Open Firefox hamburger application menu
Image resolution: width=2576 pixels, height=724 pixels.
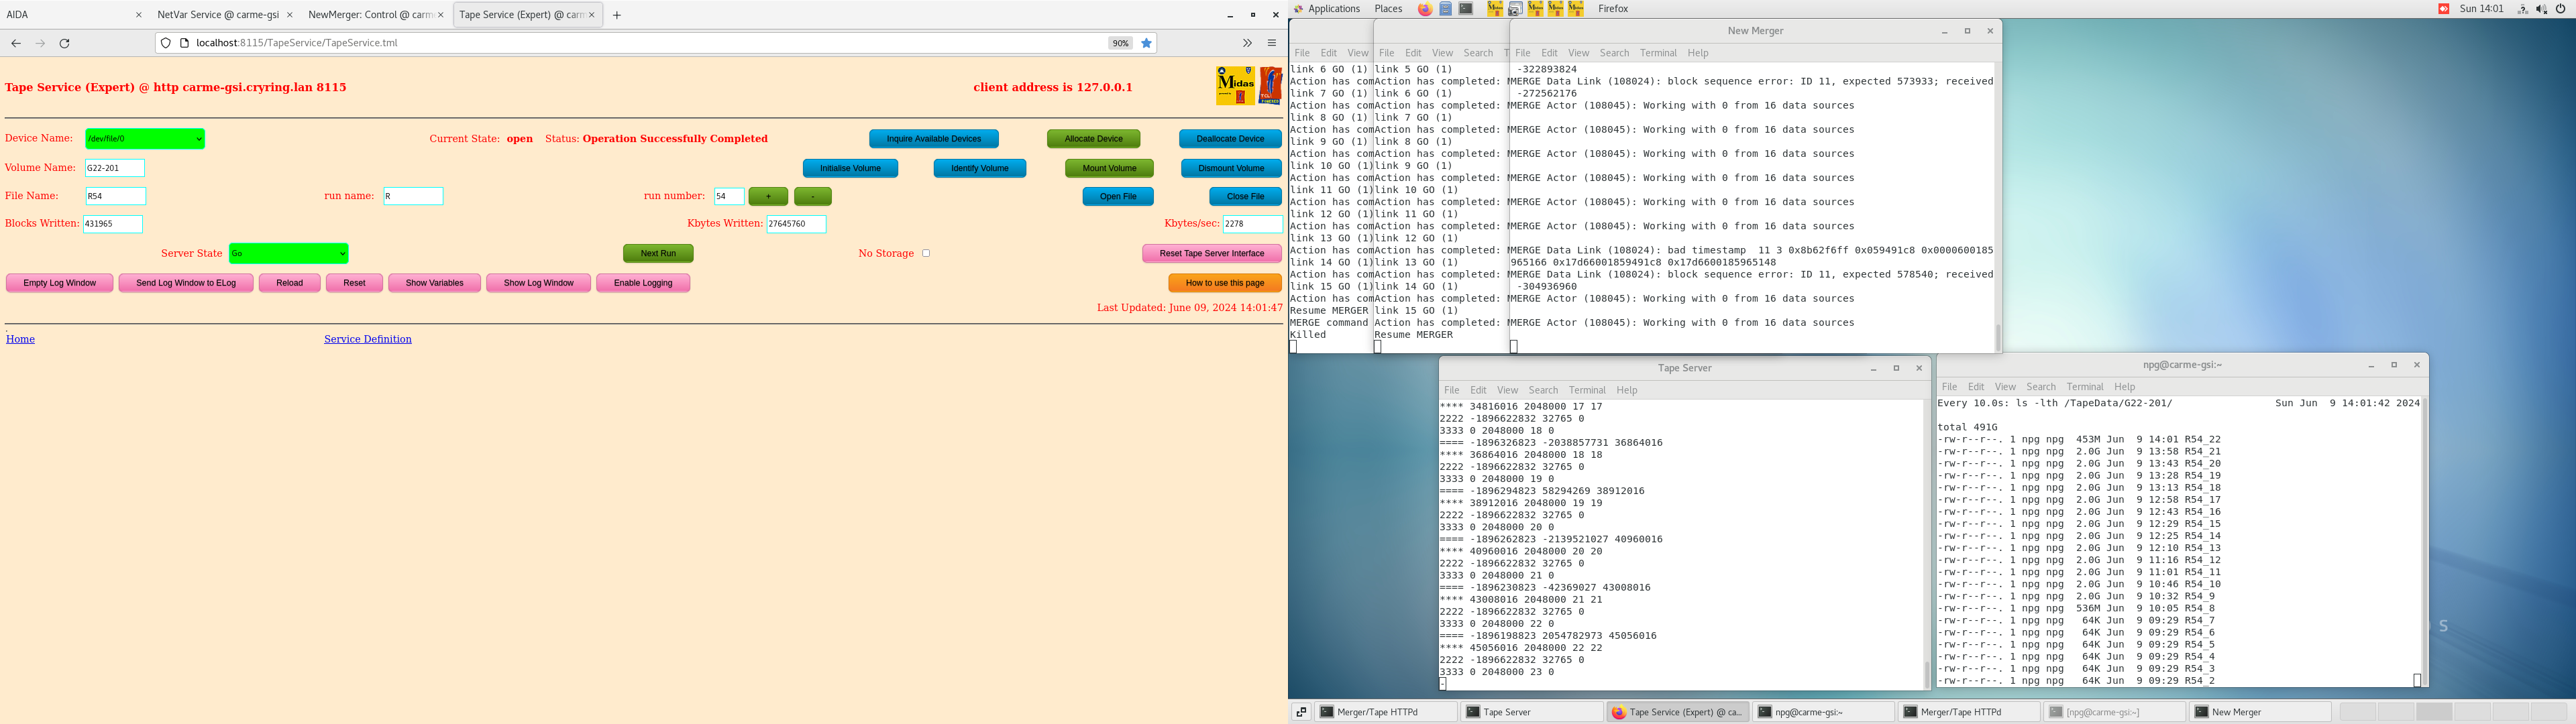[x=1272, y=43]
